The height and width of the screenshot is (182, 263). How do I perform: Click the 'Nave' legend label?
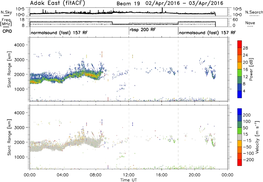250,23
